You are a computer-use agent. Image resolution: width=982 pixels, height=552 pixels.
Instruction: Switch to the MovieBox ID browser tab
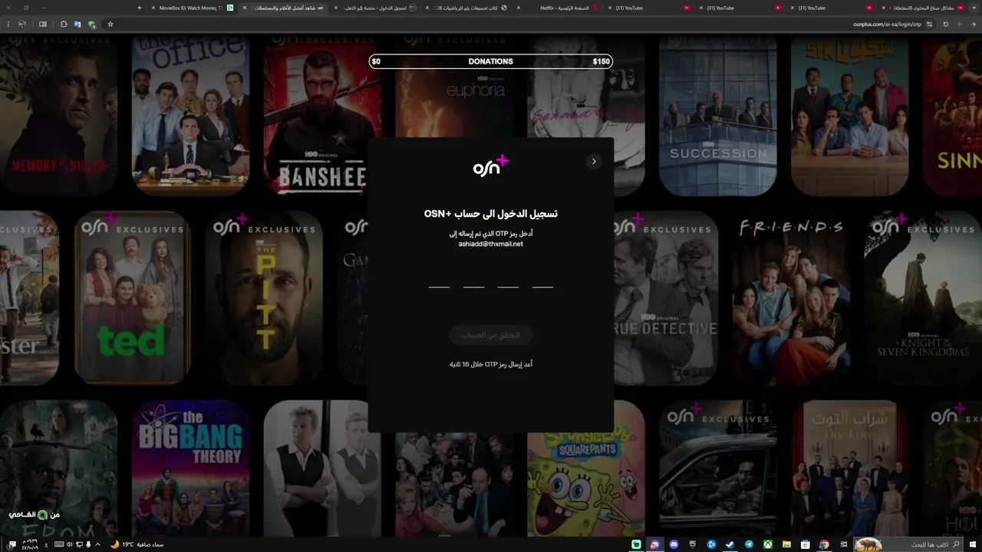click(x=192, y=8)
